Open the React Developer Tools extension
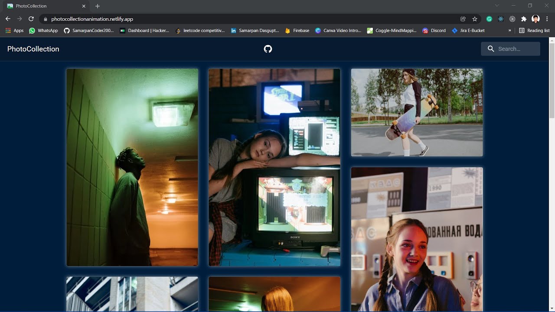Screen dimensions: 555x312 pos(501,19)
